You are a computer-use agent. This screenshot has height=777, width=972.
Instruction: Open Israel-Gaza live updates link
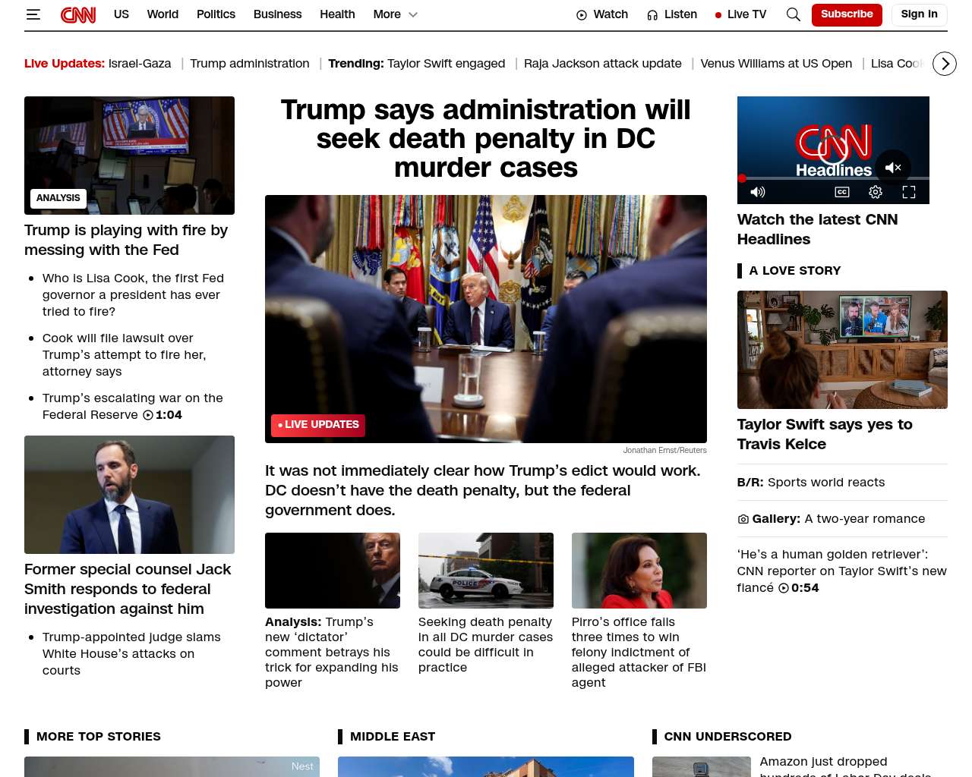[x=140, y=64]
